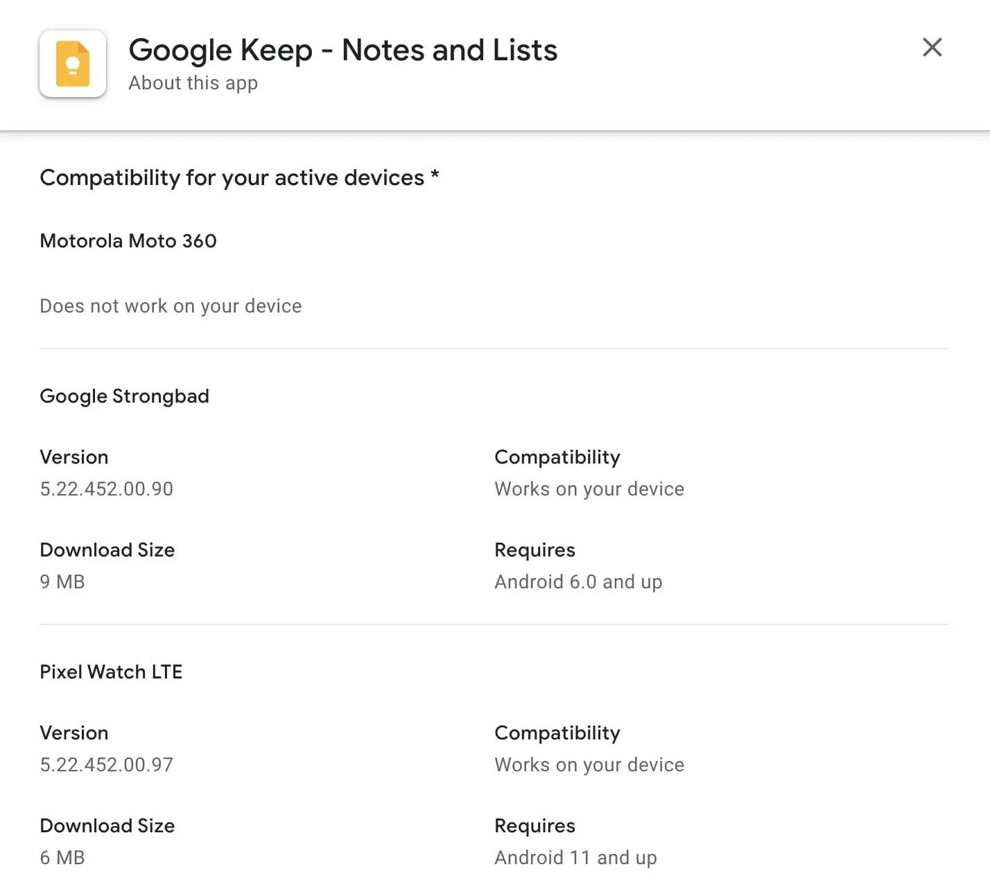Click the Requires Android 6.0 and up text
Screen dimensions: 990x894
(x=577, y=581)
